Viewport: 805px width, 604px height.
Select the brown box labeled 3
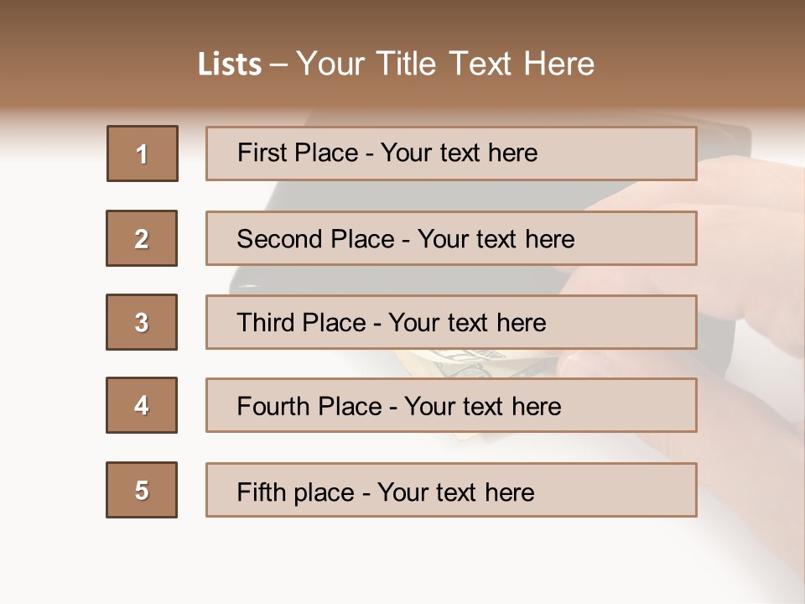(x=142, y=322)
